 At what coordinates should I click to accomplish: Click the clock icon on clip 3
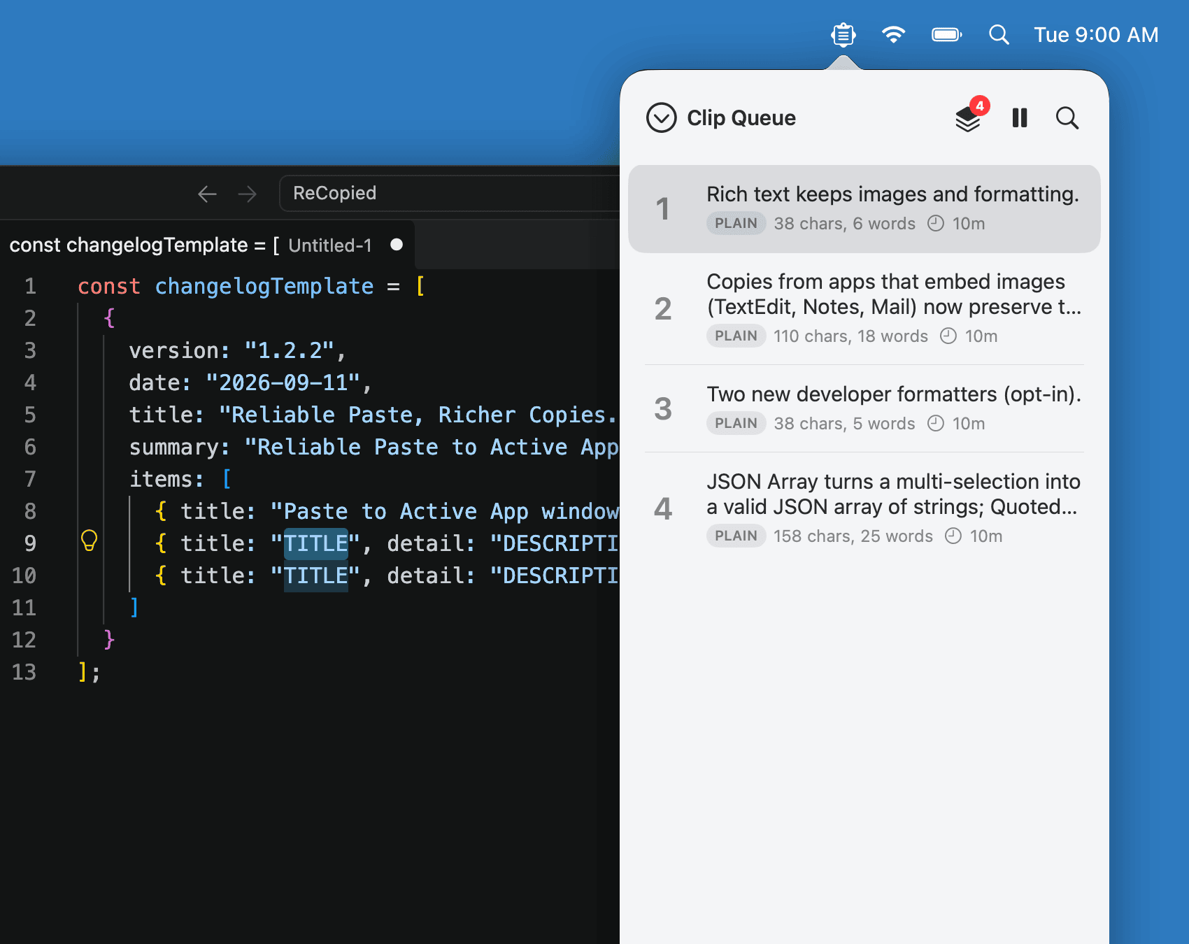(936, 424)
